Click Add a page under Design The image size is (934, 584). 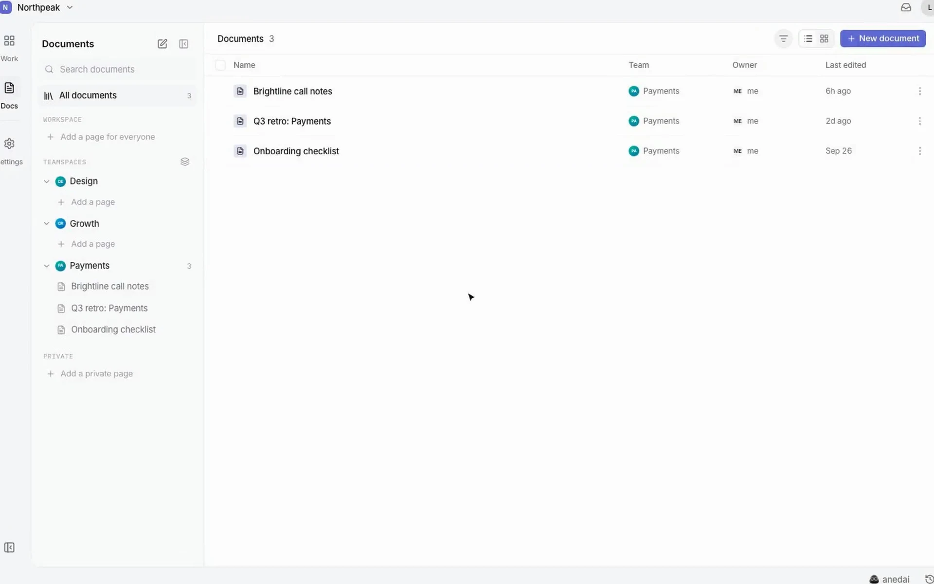(87, 202)
